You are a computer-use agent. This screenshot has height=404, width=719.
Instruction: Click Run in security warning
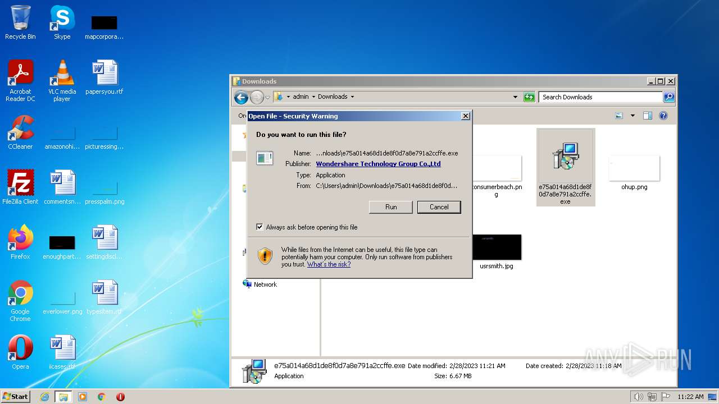click(x=391, y=207)
